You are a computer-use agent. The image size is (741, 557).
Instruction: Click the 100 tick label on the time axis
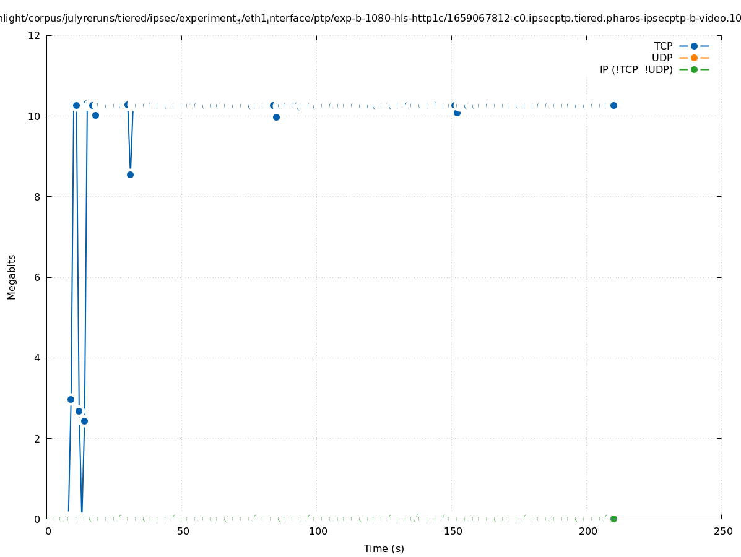318,531
